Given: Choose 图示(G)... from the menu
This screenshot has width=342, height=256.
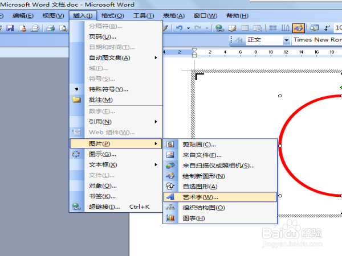Looking at the screenshot, I should (116, 154).
